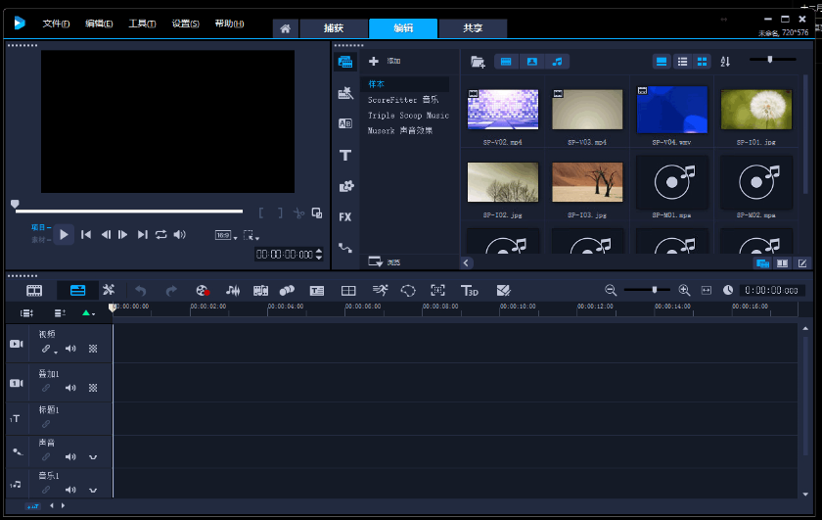Open the Record/Capture option

(x=203, y=291)
